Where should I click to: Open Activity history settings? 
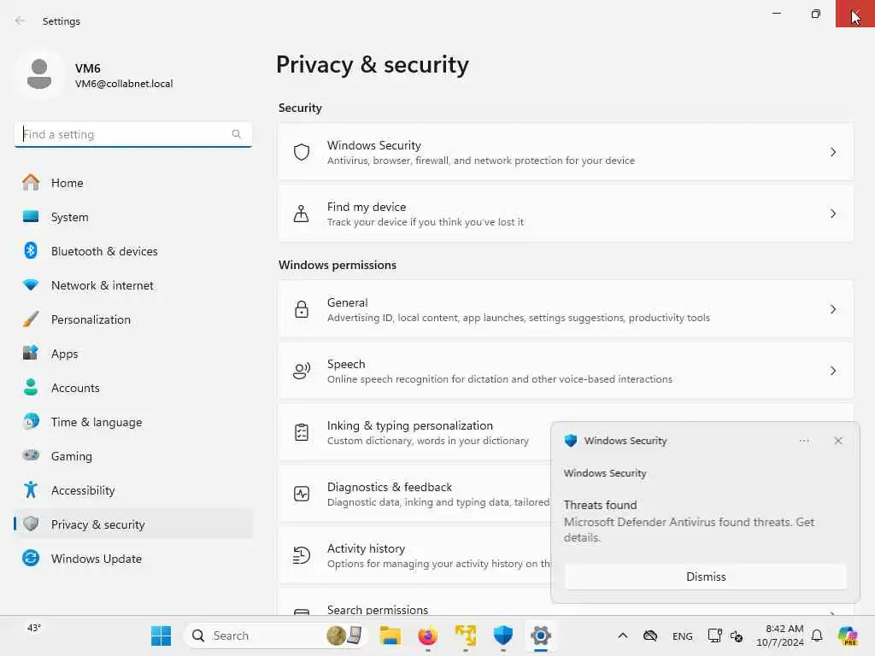point(414,555)
